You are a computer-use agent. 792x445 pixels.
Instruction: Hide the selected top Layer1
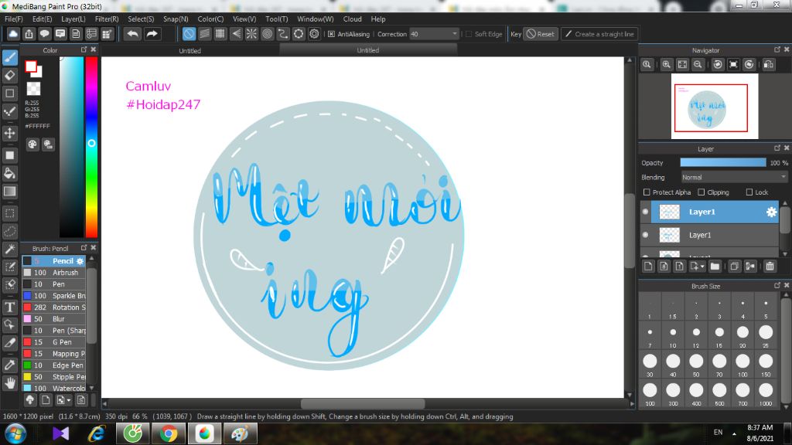646,212
